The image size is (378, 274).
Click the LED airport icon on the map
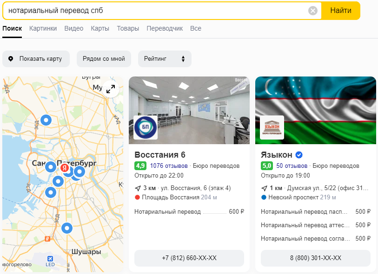point(50,259)
